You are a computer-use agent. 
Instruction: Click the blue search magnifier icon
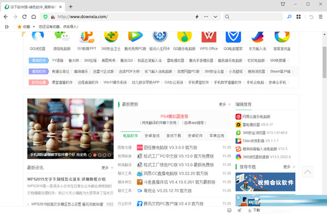[289, 16]
